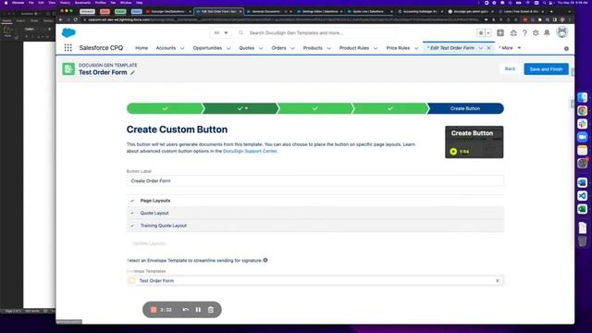Click the info icon below the avatar
This screenshot has height=333, width=592.
pyautogui.click(x=566, y=49)
